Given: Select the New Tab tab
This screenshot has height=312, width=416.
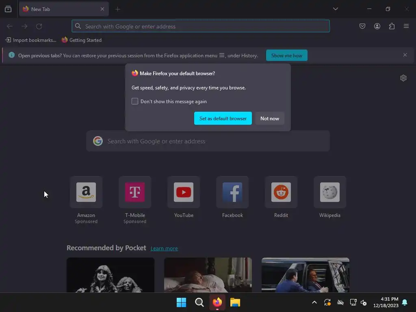Looking at the screenshot, I should (x=64, y=9).
